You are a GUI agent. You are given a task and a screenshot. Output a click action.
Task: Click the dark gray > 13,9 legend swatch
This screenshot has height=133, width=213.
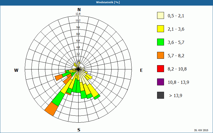tap(161, 95)
